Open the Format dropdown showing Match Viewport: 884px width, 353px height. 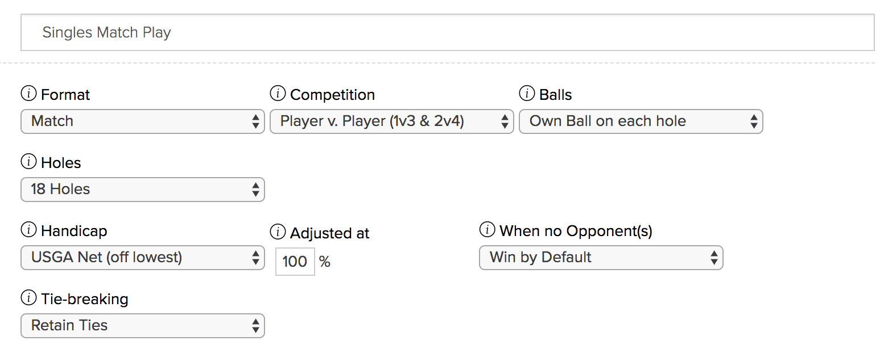point(143,121)
